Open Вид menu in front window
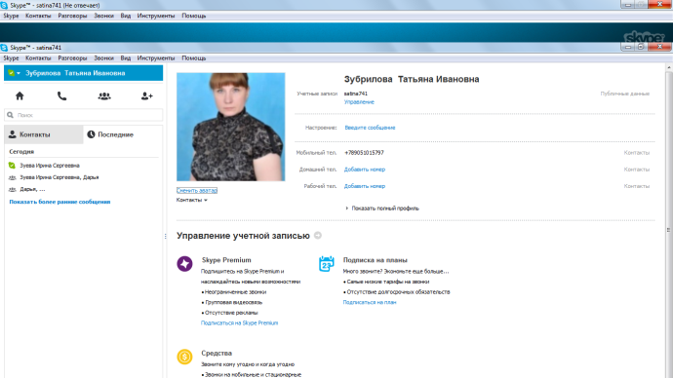Viewport: 673px width, 378px height. pos(125,57)
